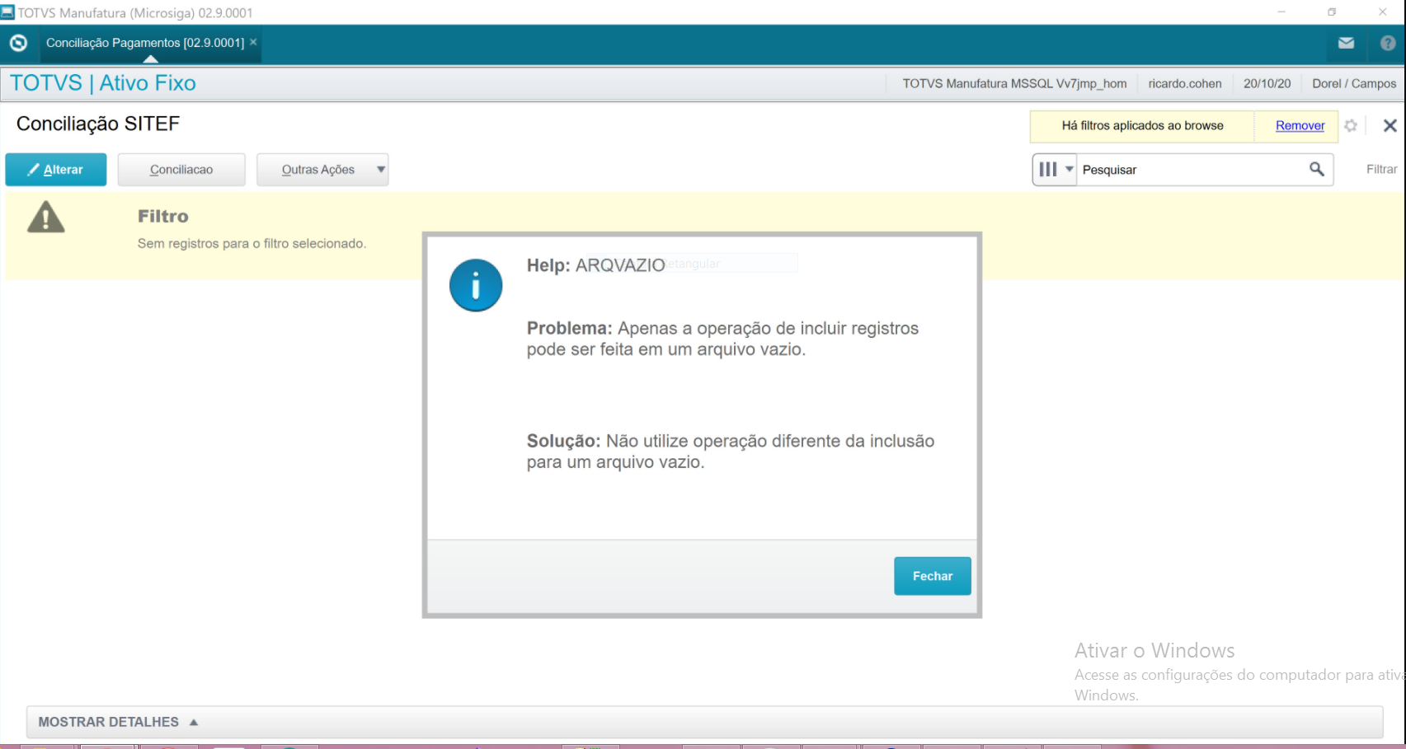Expand the MOSTRAR DETALHES panel
This screenshot has height=749, width=1406.
pos(704,722)
